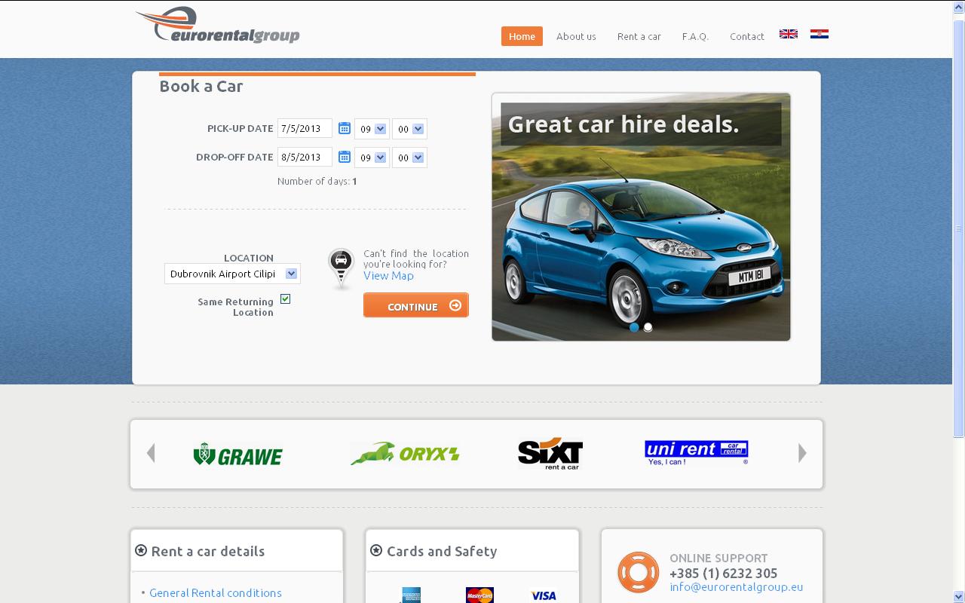Click the SIXT rent a car logo
The height and width of the screenshot is (603, 965).
[x=550, y=455]
